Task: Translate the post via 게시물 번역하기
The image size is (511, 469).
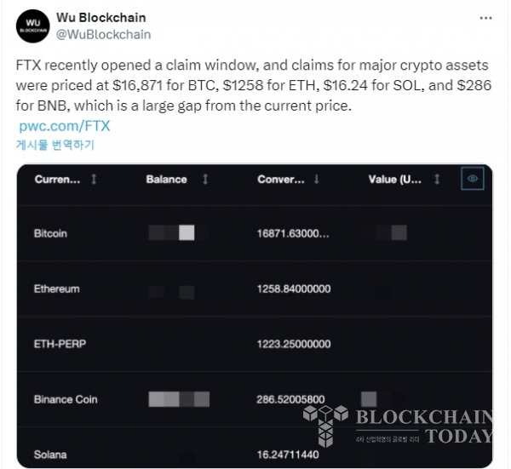Action: coord(55,145)
